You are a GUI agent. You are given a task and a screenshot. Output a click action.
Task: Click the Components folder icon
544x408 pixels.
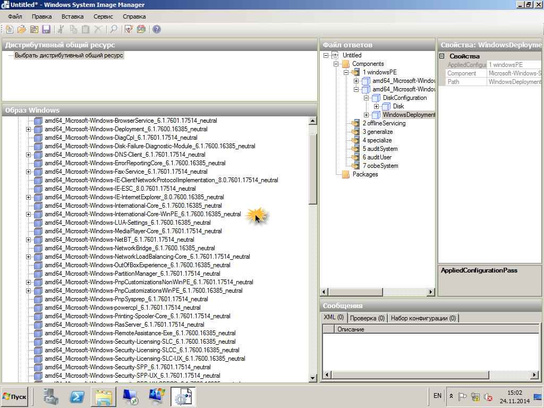coord(346,64)
